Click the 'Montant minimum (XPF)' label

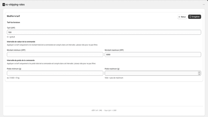[x=16, y=50]
